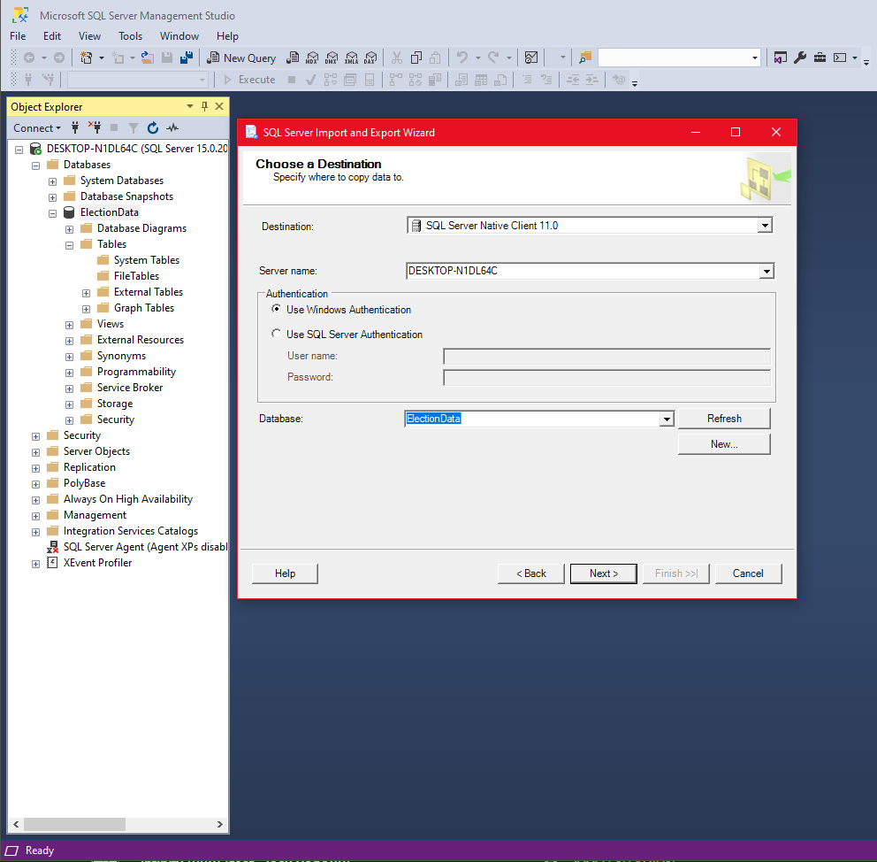Click the wrench Properties icon in toolbar
The image size is (877, 862).
(x=800, y=58)
